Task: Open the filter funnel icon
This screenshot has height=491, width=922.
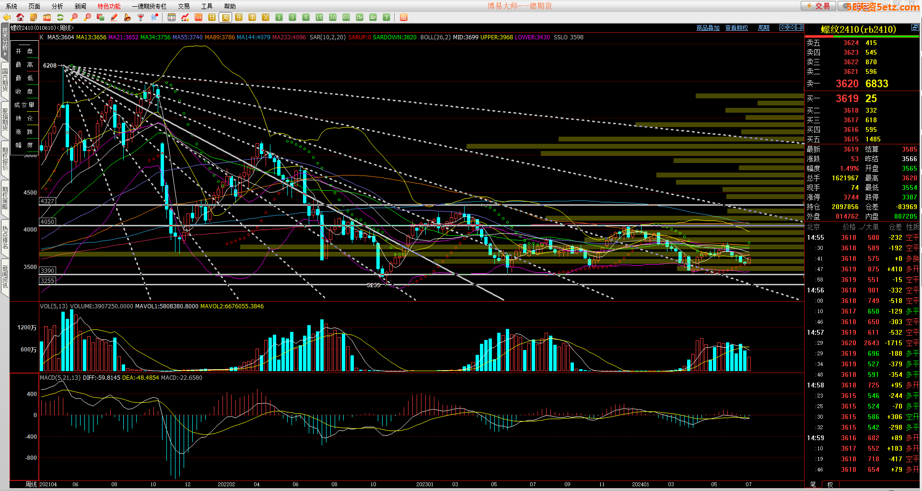Action: point(141,17)
